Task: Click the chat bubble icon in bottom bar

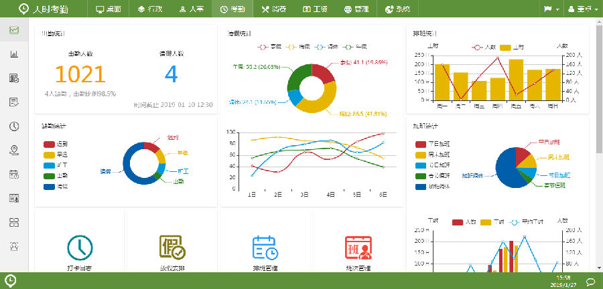Action: 590,281
